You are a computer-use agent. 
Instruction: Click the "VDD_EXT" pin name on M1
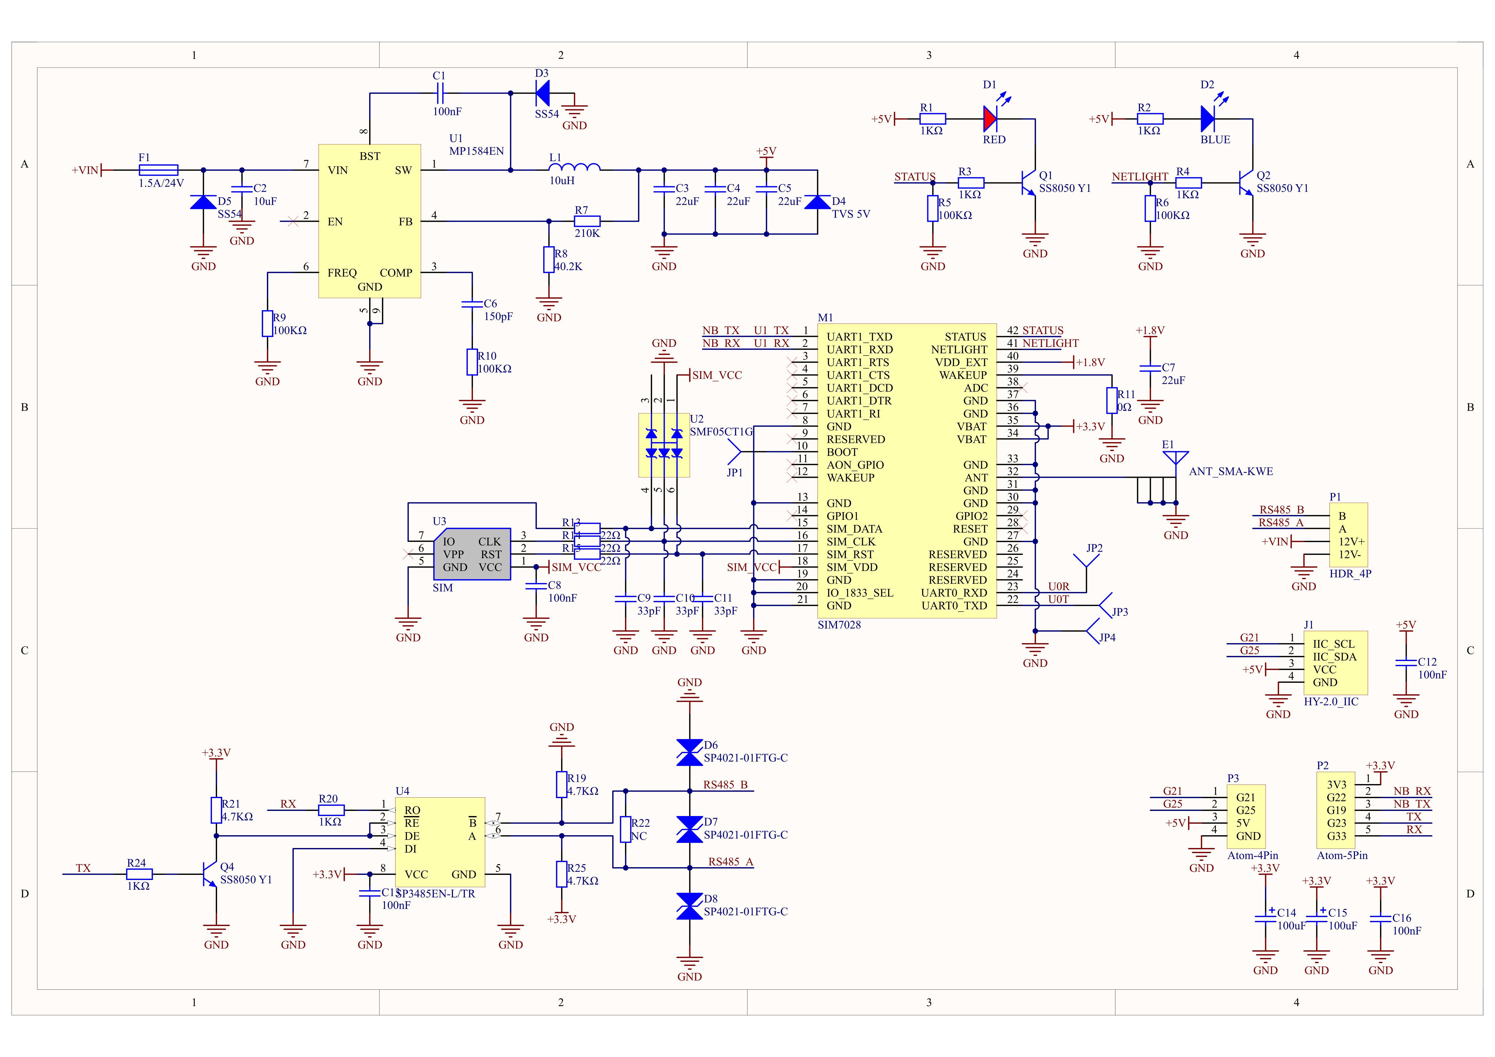click(x=961, y=362)
